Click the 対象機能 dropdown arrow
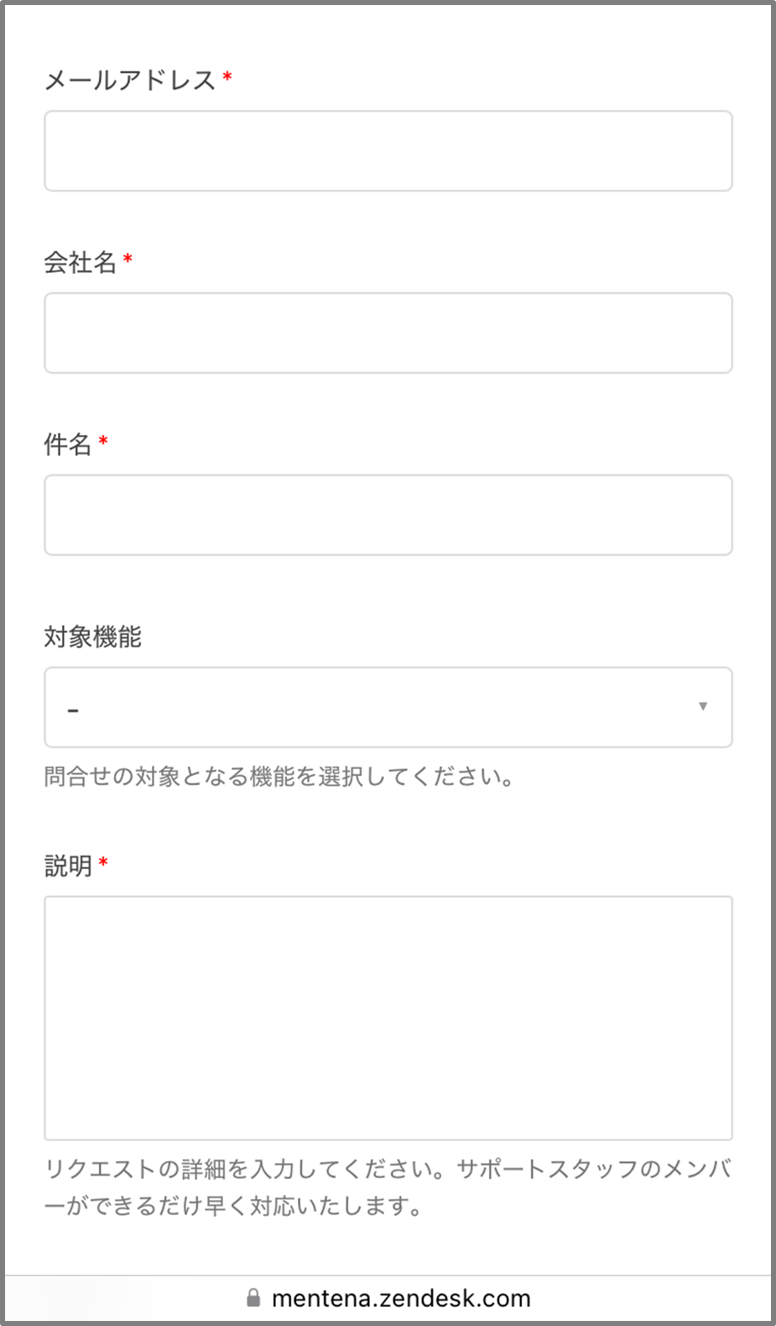This screenshot has height=1326, width=776. pyautogui.click(x=703, y=707)
